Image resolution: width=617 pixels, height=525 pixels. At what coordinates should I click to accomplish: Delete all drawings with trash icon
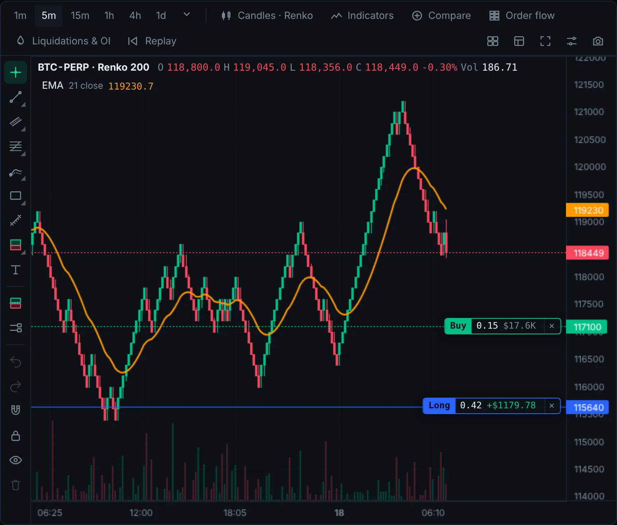click(16, 485)
